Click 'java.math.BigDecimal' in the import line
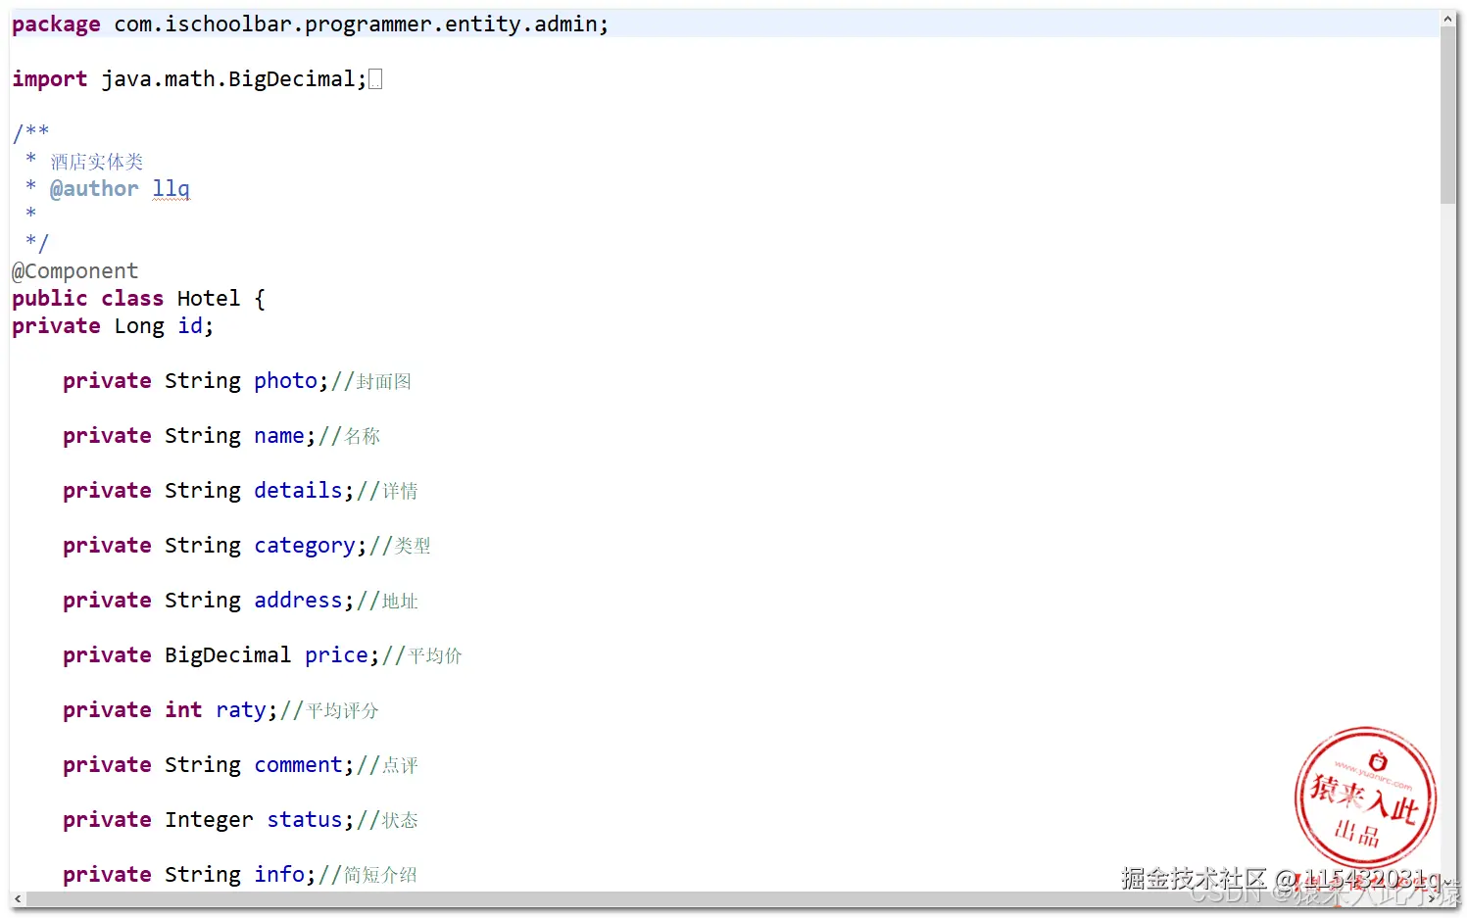The height and width of the screenshot is (918, 1467). 227,79
